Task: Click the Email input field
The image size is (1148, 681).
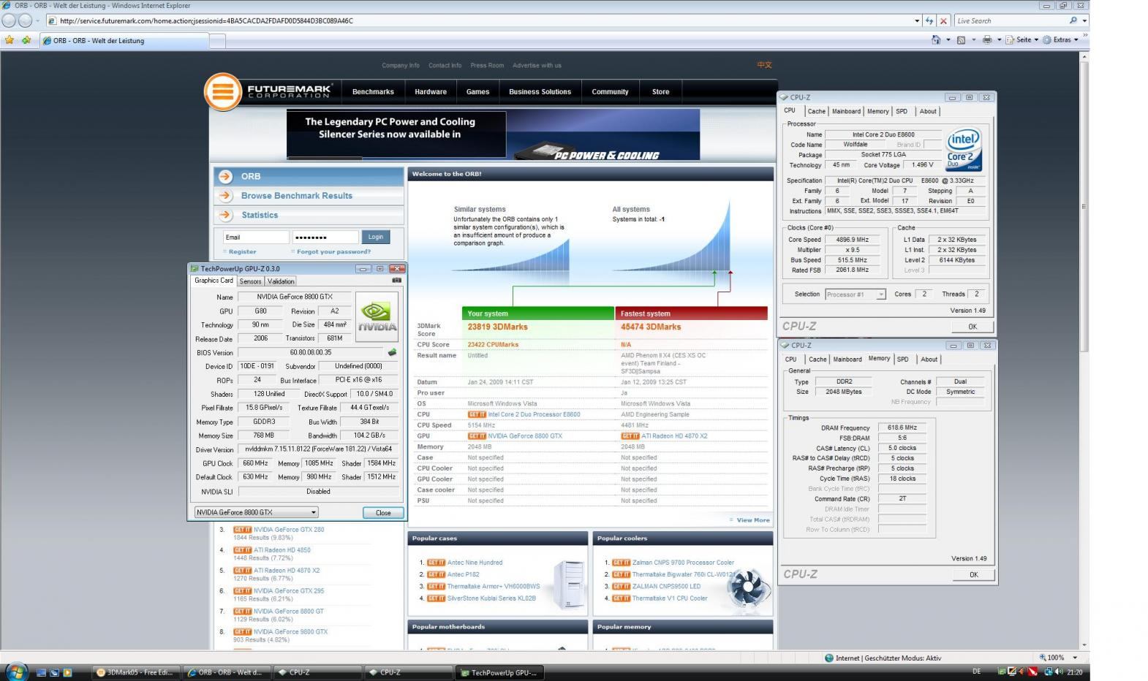Action: click(256, 237)
